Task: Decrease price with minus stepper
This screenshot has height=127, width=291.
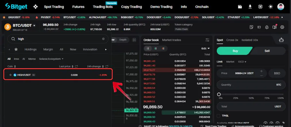Action: pos(261,75)
